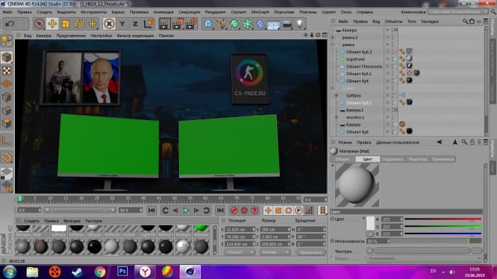Open the Объект coordinate mode dropdown
The height and width of the screenshot is (279, 497).
click(x=240, y=252)
